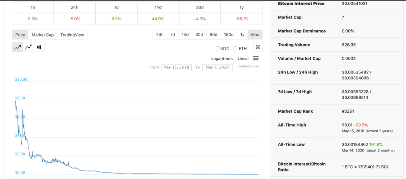Open the CoinGecko.com chart credit link
The height and width of the screenshot is (179, 406).
coord(248,66)
